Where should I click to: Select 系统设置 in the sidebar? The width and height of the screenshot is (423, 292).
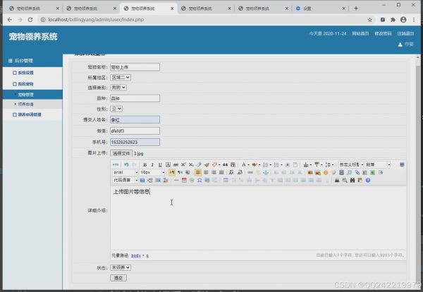pos(25,73)
